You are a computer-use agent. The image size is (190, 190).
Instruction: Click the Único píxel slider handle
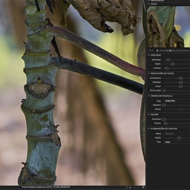tap(164, 91)
